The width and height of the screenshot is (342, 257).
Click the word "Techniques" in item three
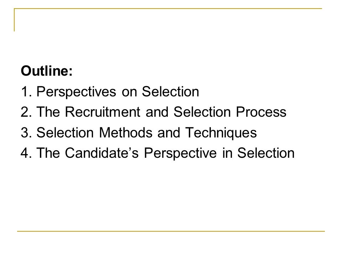click(221, 133)
